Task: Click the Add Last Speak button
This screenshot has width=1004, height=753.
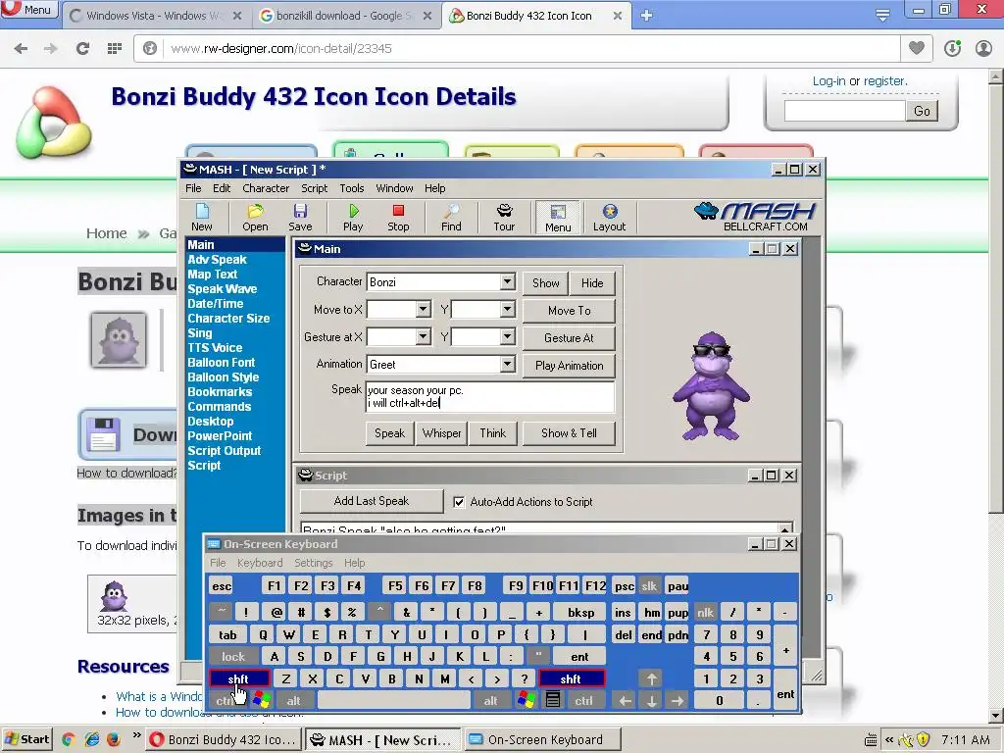Action: coord(372,501)
